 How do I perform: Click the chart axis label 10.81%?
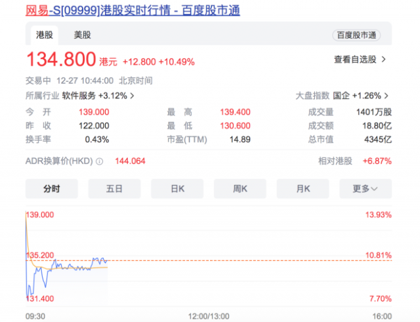click(x=379, y=255)
